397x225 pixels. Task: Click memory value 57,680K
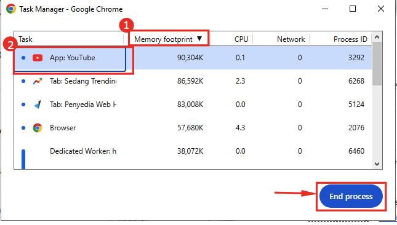(x=190, y=128)
